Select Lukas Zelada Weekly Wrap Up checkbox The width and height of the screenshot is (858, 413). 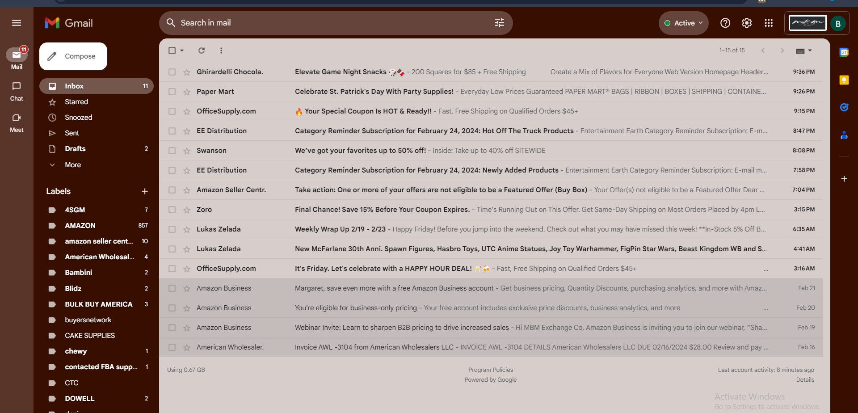point(172,229)
